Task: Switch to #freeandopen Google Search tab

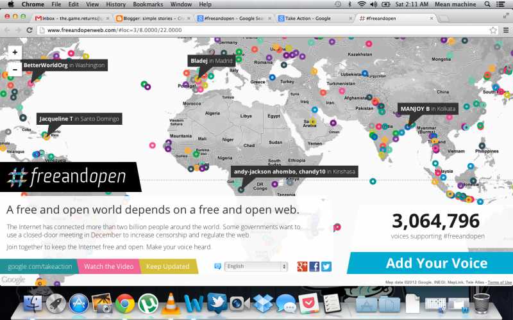Action: click(233, 19)
